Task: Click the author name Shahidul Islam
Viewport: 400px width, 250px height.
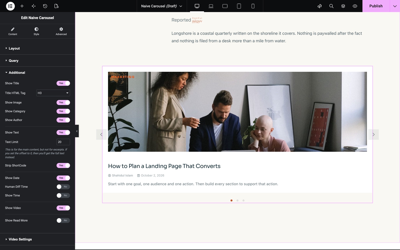Action: 122,175
